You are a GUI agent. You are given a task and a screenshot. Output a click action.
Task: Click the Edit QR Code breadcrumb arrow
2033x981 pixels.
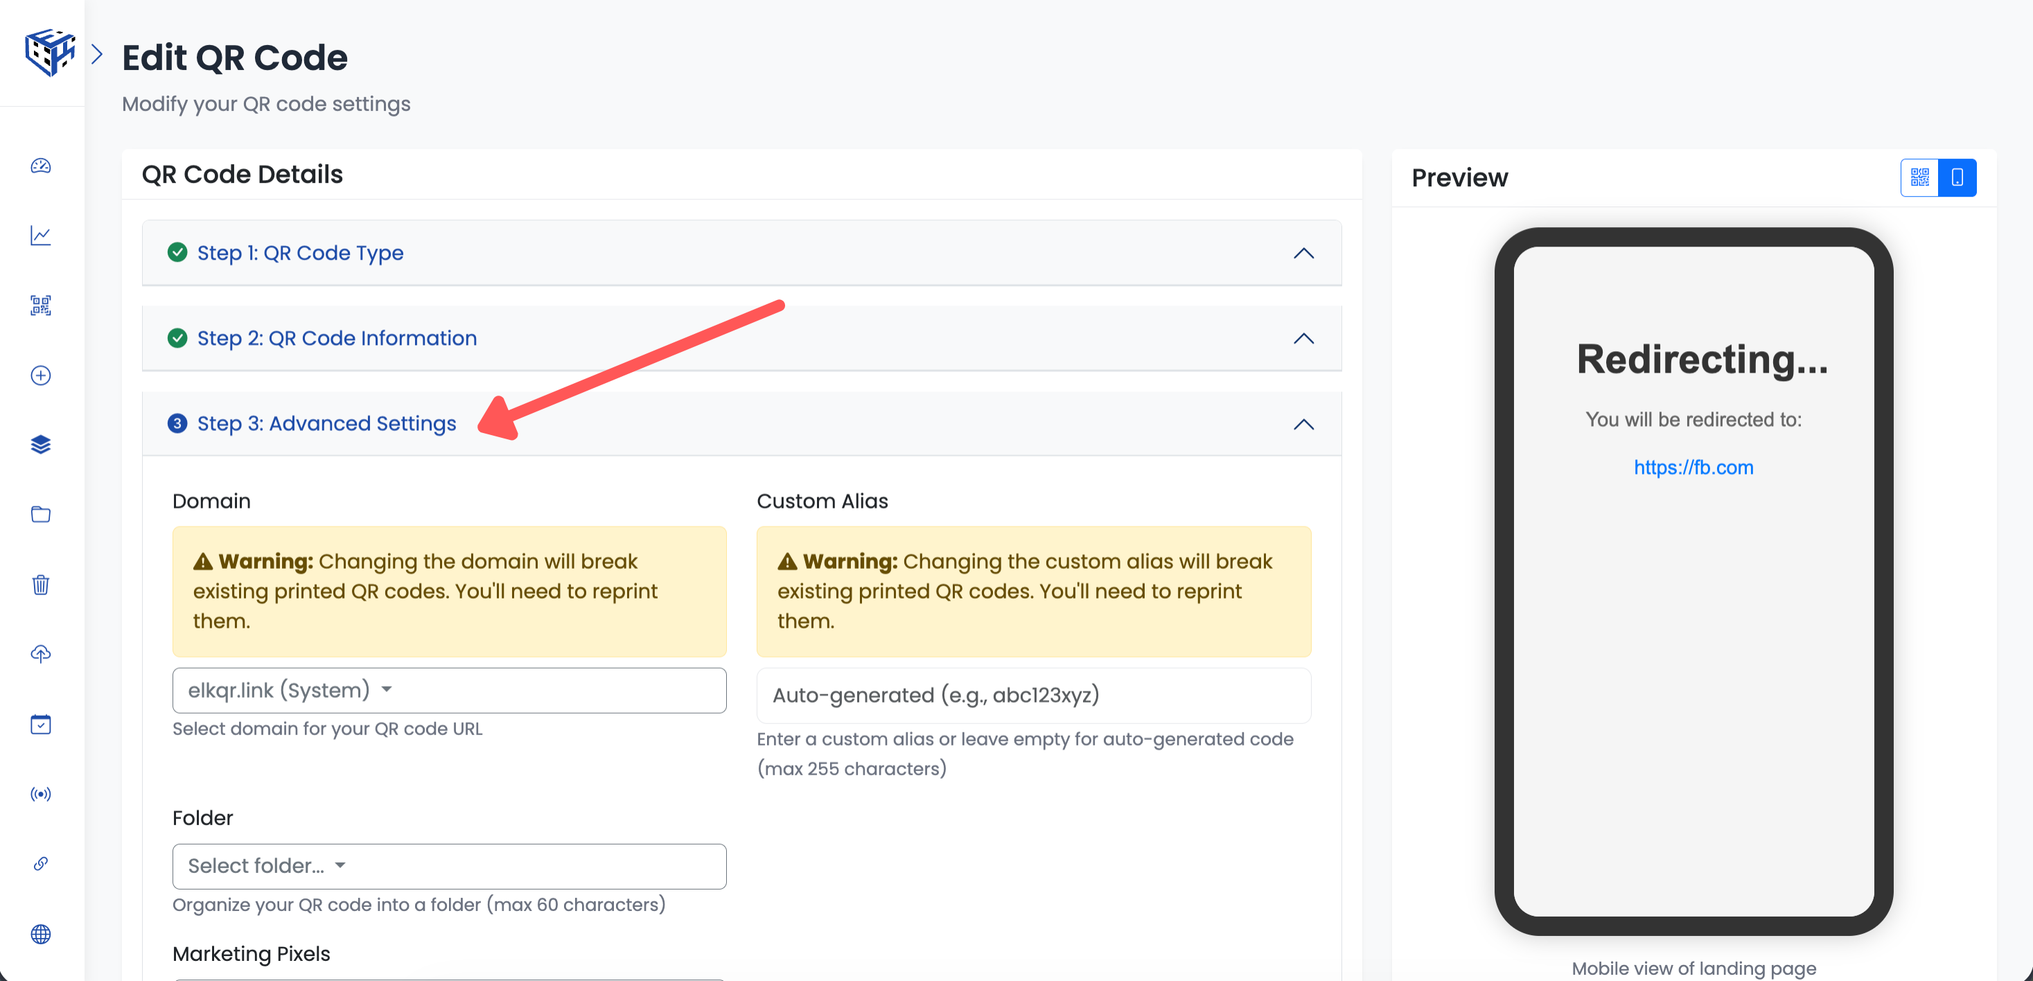tap(98, 53)
